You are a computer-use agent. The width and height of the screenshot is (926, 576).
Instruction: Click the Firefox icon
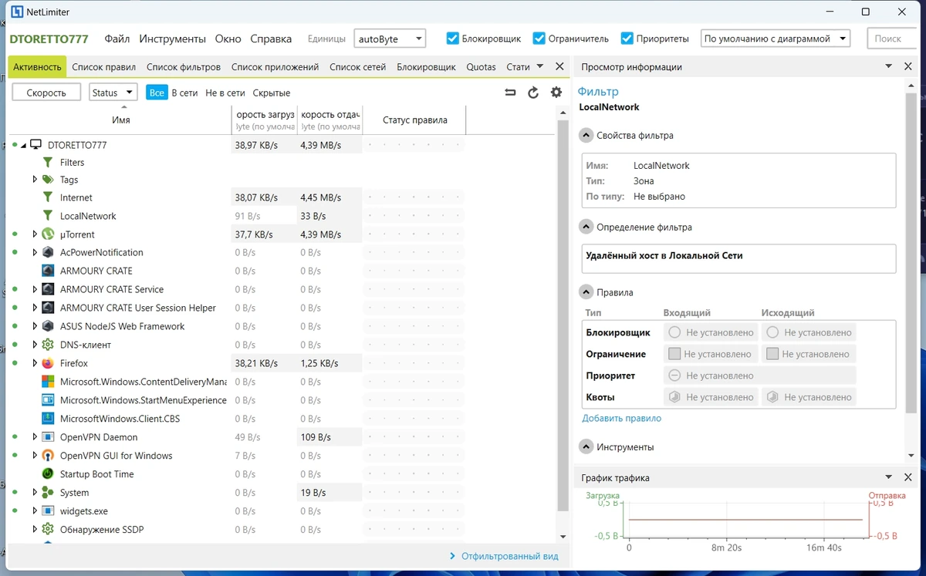pos(47,363)
